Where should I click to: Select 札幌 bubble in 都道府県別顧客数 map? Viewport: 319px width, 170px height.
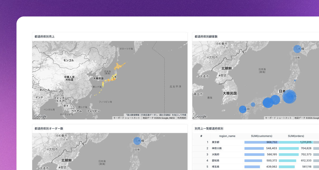coord(297,49)
